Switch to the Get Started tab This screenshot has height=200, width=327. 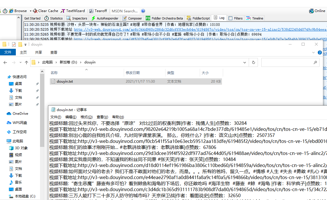(32, 18)
